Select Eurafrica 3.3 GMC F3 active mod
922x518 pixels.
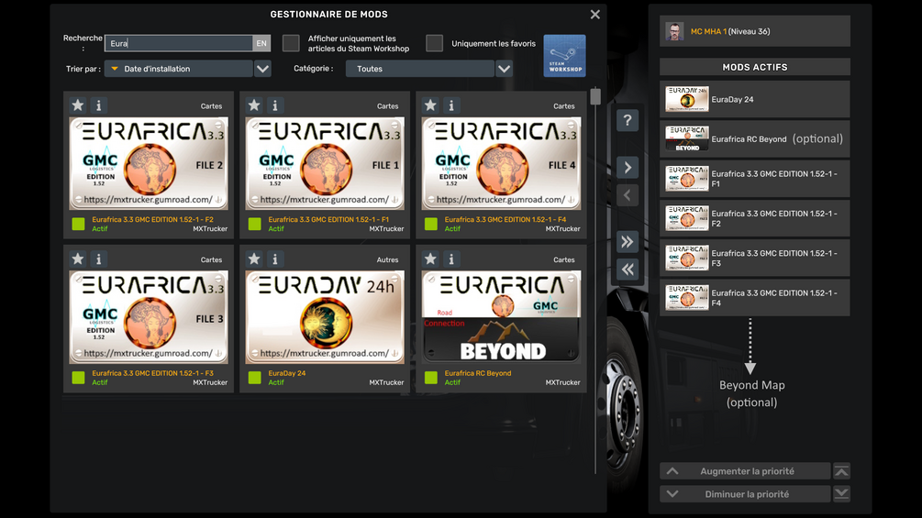click(x=755, y=258)
